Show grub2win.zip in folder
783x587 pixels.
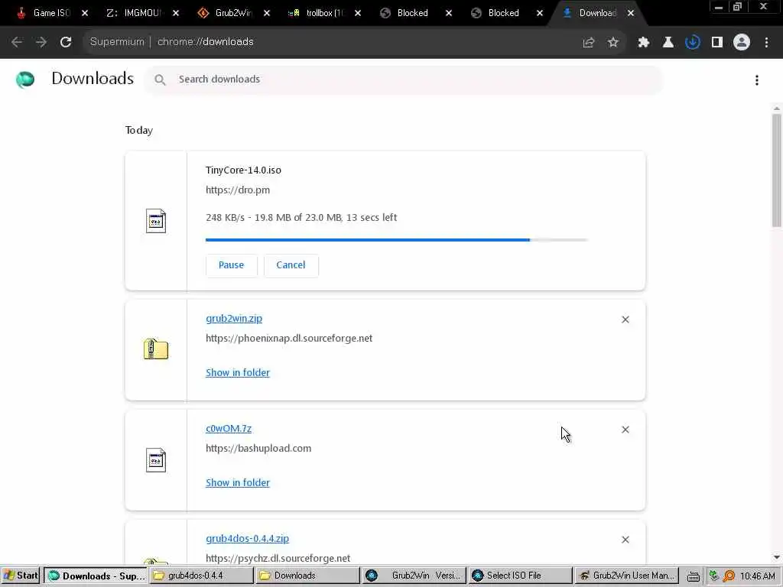pyautogui.click(x=238, y=373)
